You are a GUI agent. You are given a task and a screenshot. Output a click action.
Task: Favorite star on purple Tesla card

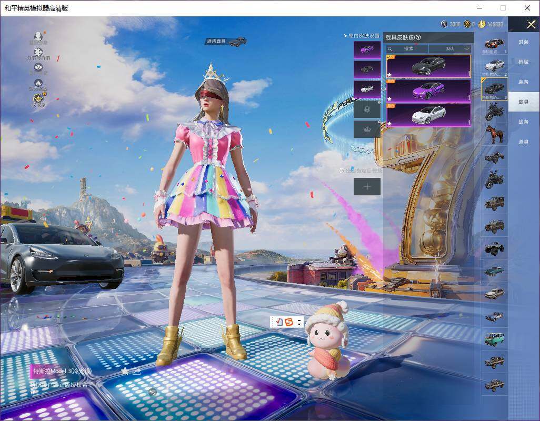click(x=389, y=98)
